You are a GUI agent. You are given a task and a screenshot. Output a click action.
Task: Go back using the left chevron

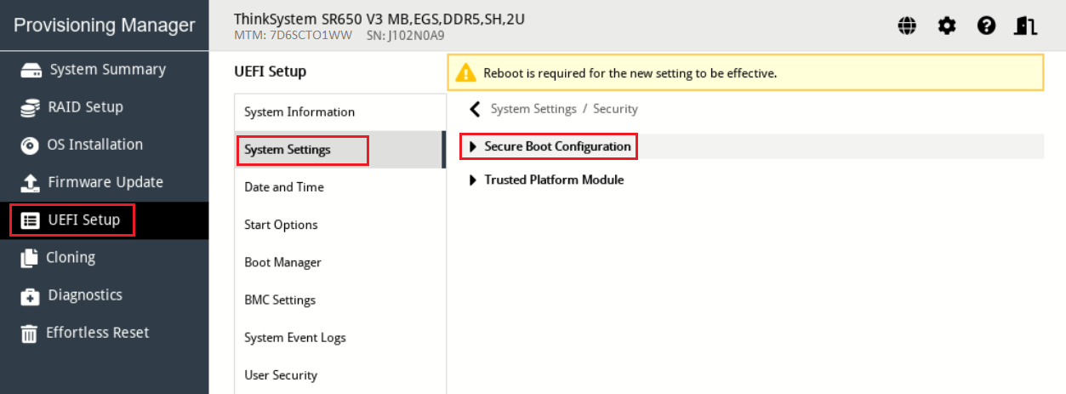pyautogui.click(x=474, y=109)
